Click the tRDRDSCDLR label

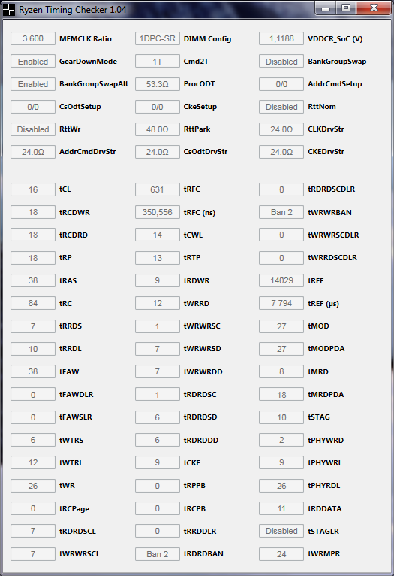[x=331, y=189]
